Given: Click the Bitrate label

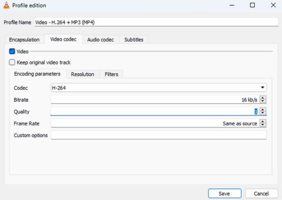Looking at the screenshot, I should pyautogui.click(x=21, y=100).
